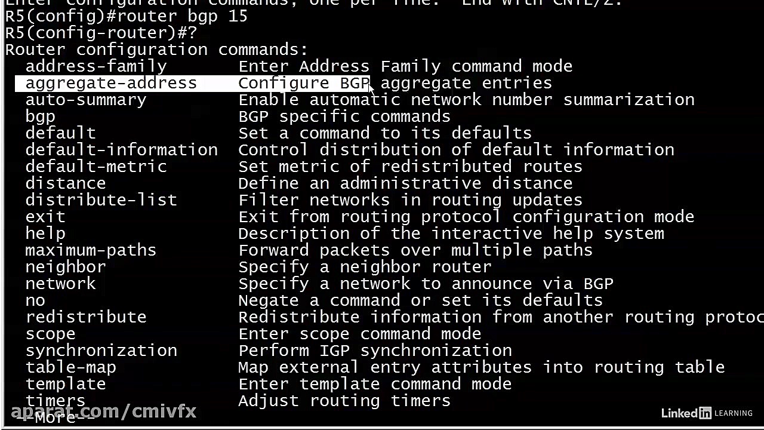Click the R5(config-router)#? prompt line

[x=101, y=33]
